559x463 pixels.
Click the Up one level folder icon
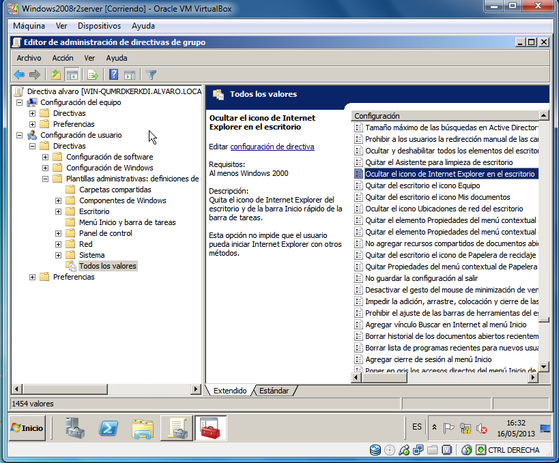point(56,75)
